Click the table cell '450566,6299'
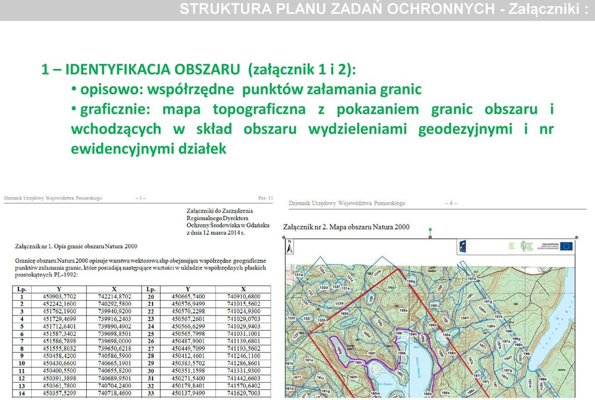Image resolution: width=595 pixels, height=400 pixels. pos(188,326)
